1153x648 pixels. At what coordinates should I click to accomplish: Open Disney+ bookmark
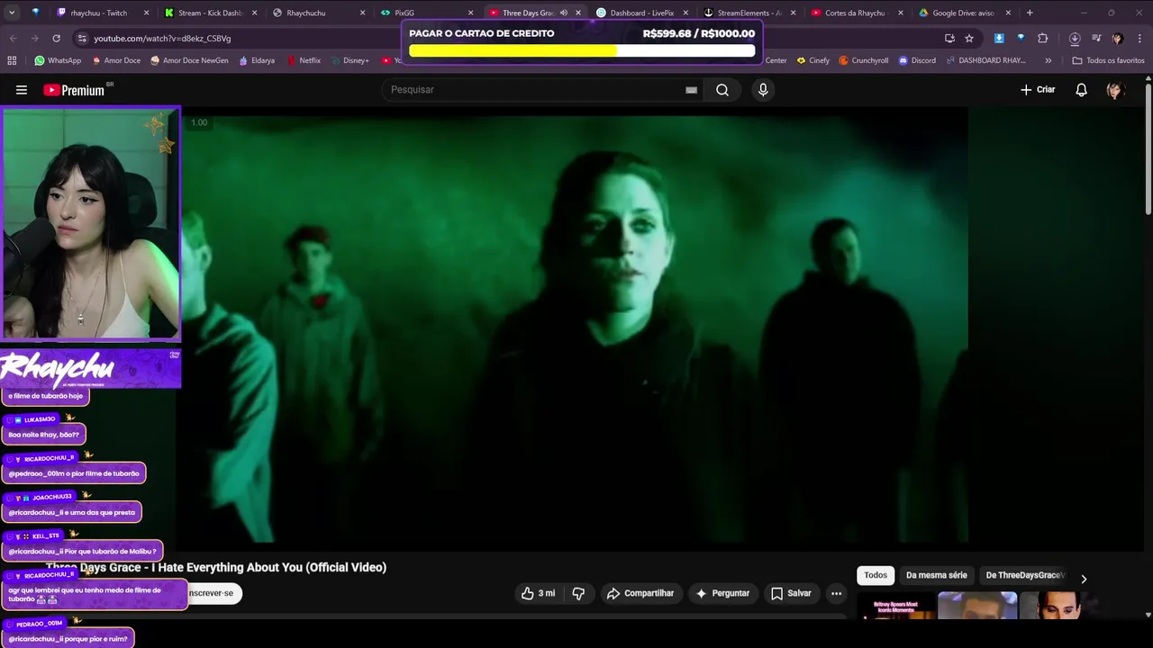pyautogui.click(x=350, y=60)
